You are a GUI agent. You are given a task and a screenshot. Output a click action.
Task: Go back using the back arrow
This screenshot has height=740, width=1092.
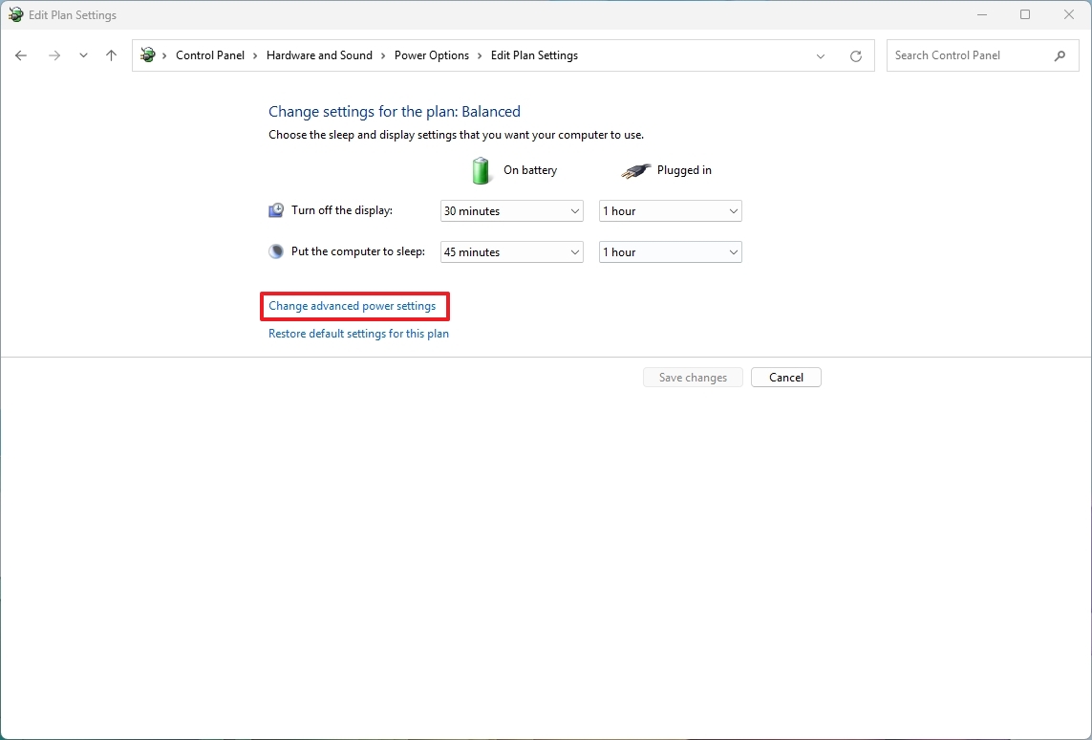pyautogui.click(x=21, y=55)
